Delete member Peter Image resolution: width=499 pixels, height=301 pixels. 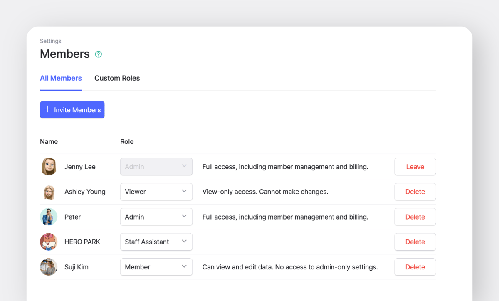pyautogui.click(x=415, y=217)
